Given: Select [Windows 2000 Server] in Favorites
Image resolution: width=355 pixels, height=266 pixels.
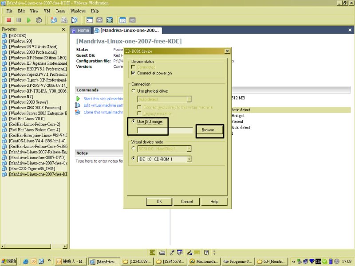Looking at the screenshot, I should 28,102.
